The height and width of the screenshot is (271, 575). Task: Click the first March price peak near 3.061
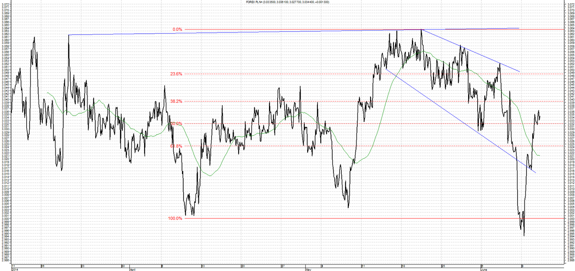pos(34,37)
